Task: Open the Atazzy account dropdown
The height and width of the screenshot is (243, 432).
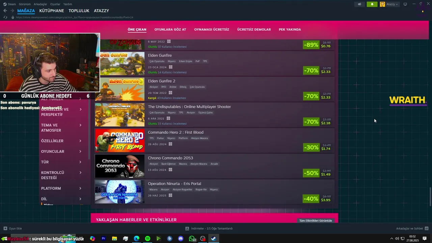Action: coord(392,4)
